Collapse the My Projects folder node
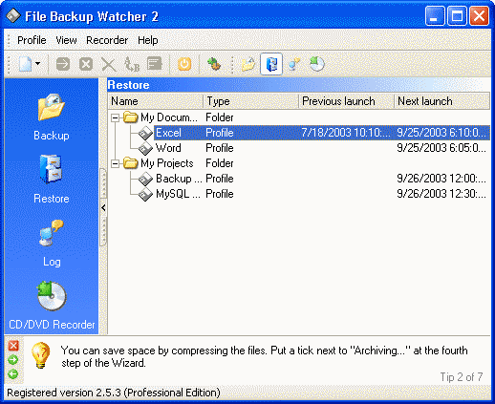Image resolution: width=495 pixels, height=404 pixels. click(x=115, y=163)
